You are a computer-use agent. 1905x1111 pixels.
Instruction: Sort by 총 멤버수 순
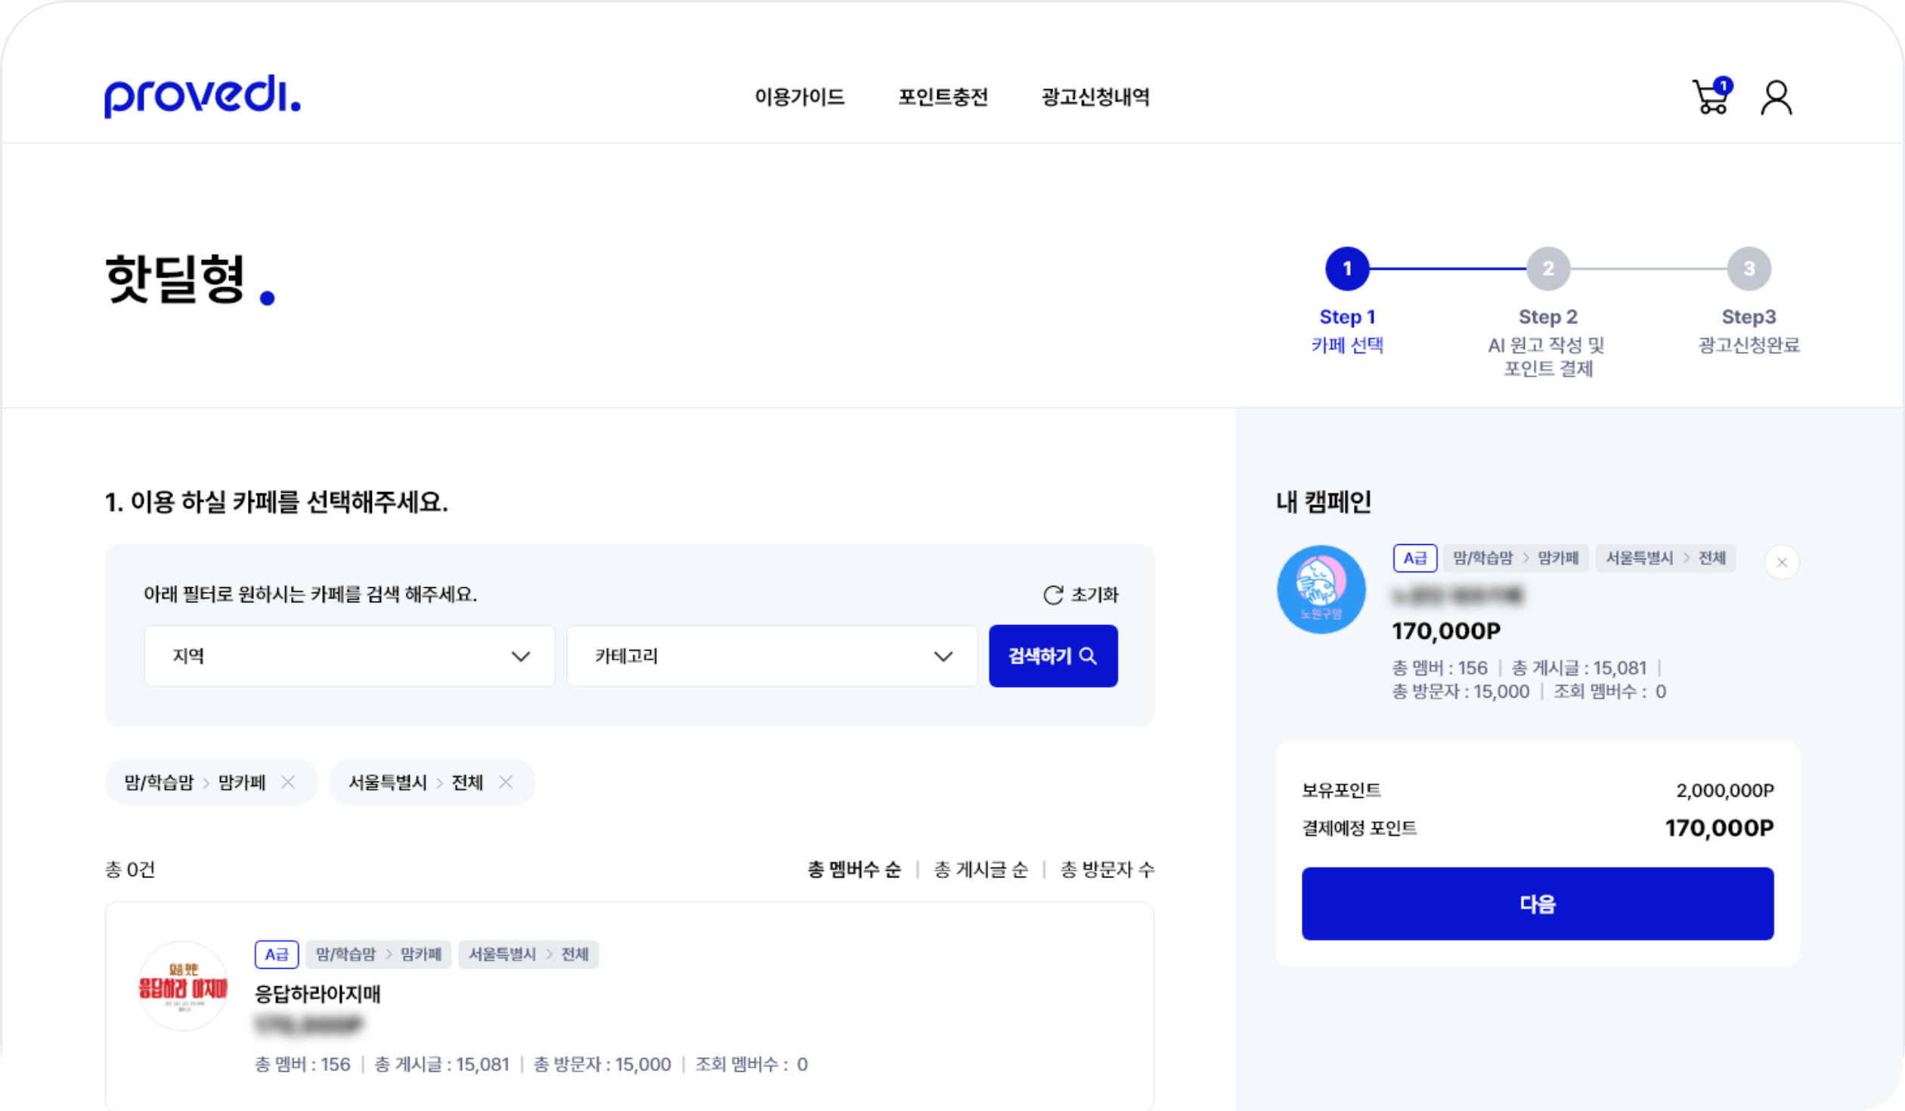tap(854, 870)
